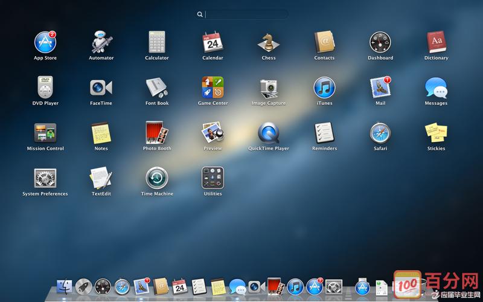Open Time Machine
The width and height of the screenshot is (483, 302).
click(x=157, y=178)
